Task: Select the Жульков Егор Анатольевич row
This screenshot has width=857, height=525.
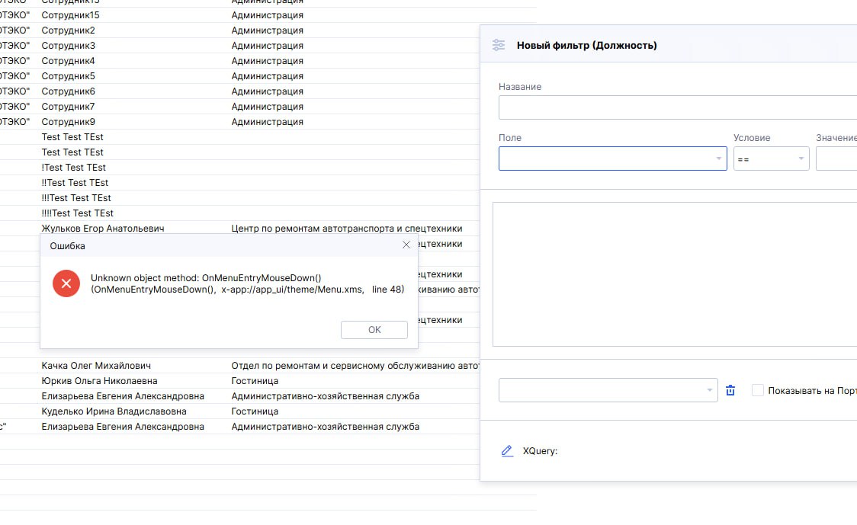Action: [103, 228]
